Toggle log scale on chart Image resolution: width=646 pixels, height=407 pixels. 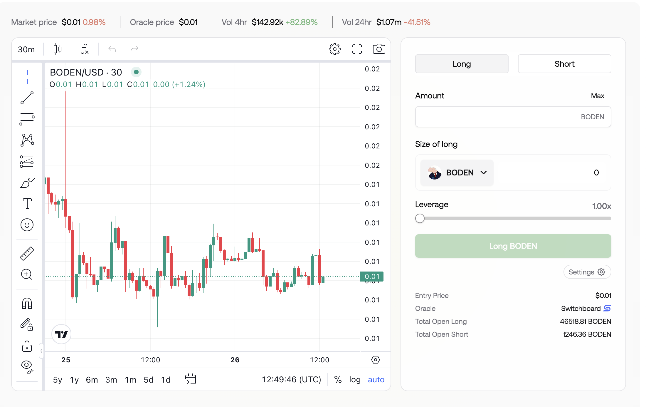click(355, 379)
